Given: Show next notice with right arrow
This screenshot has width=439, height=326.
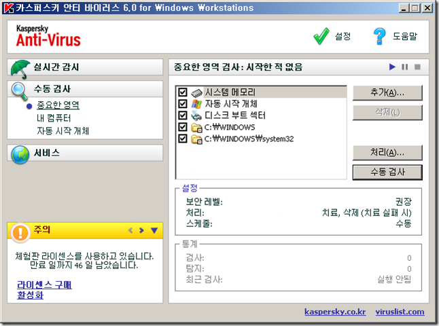Looking at the screenshot, I should (x=141, y=230).
